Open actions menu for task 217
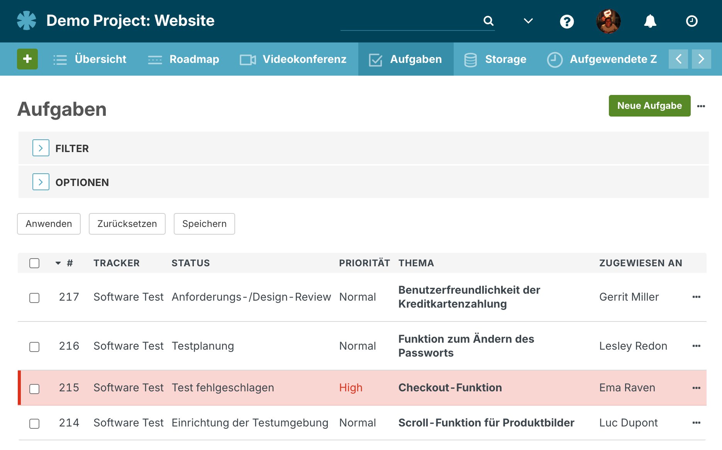722x450 pixels. [697, 297]
